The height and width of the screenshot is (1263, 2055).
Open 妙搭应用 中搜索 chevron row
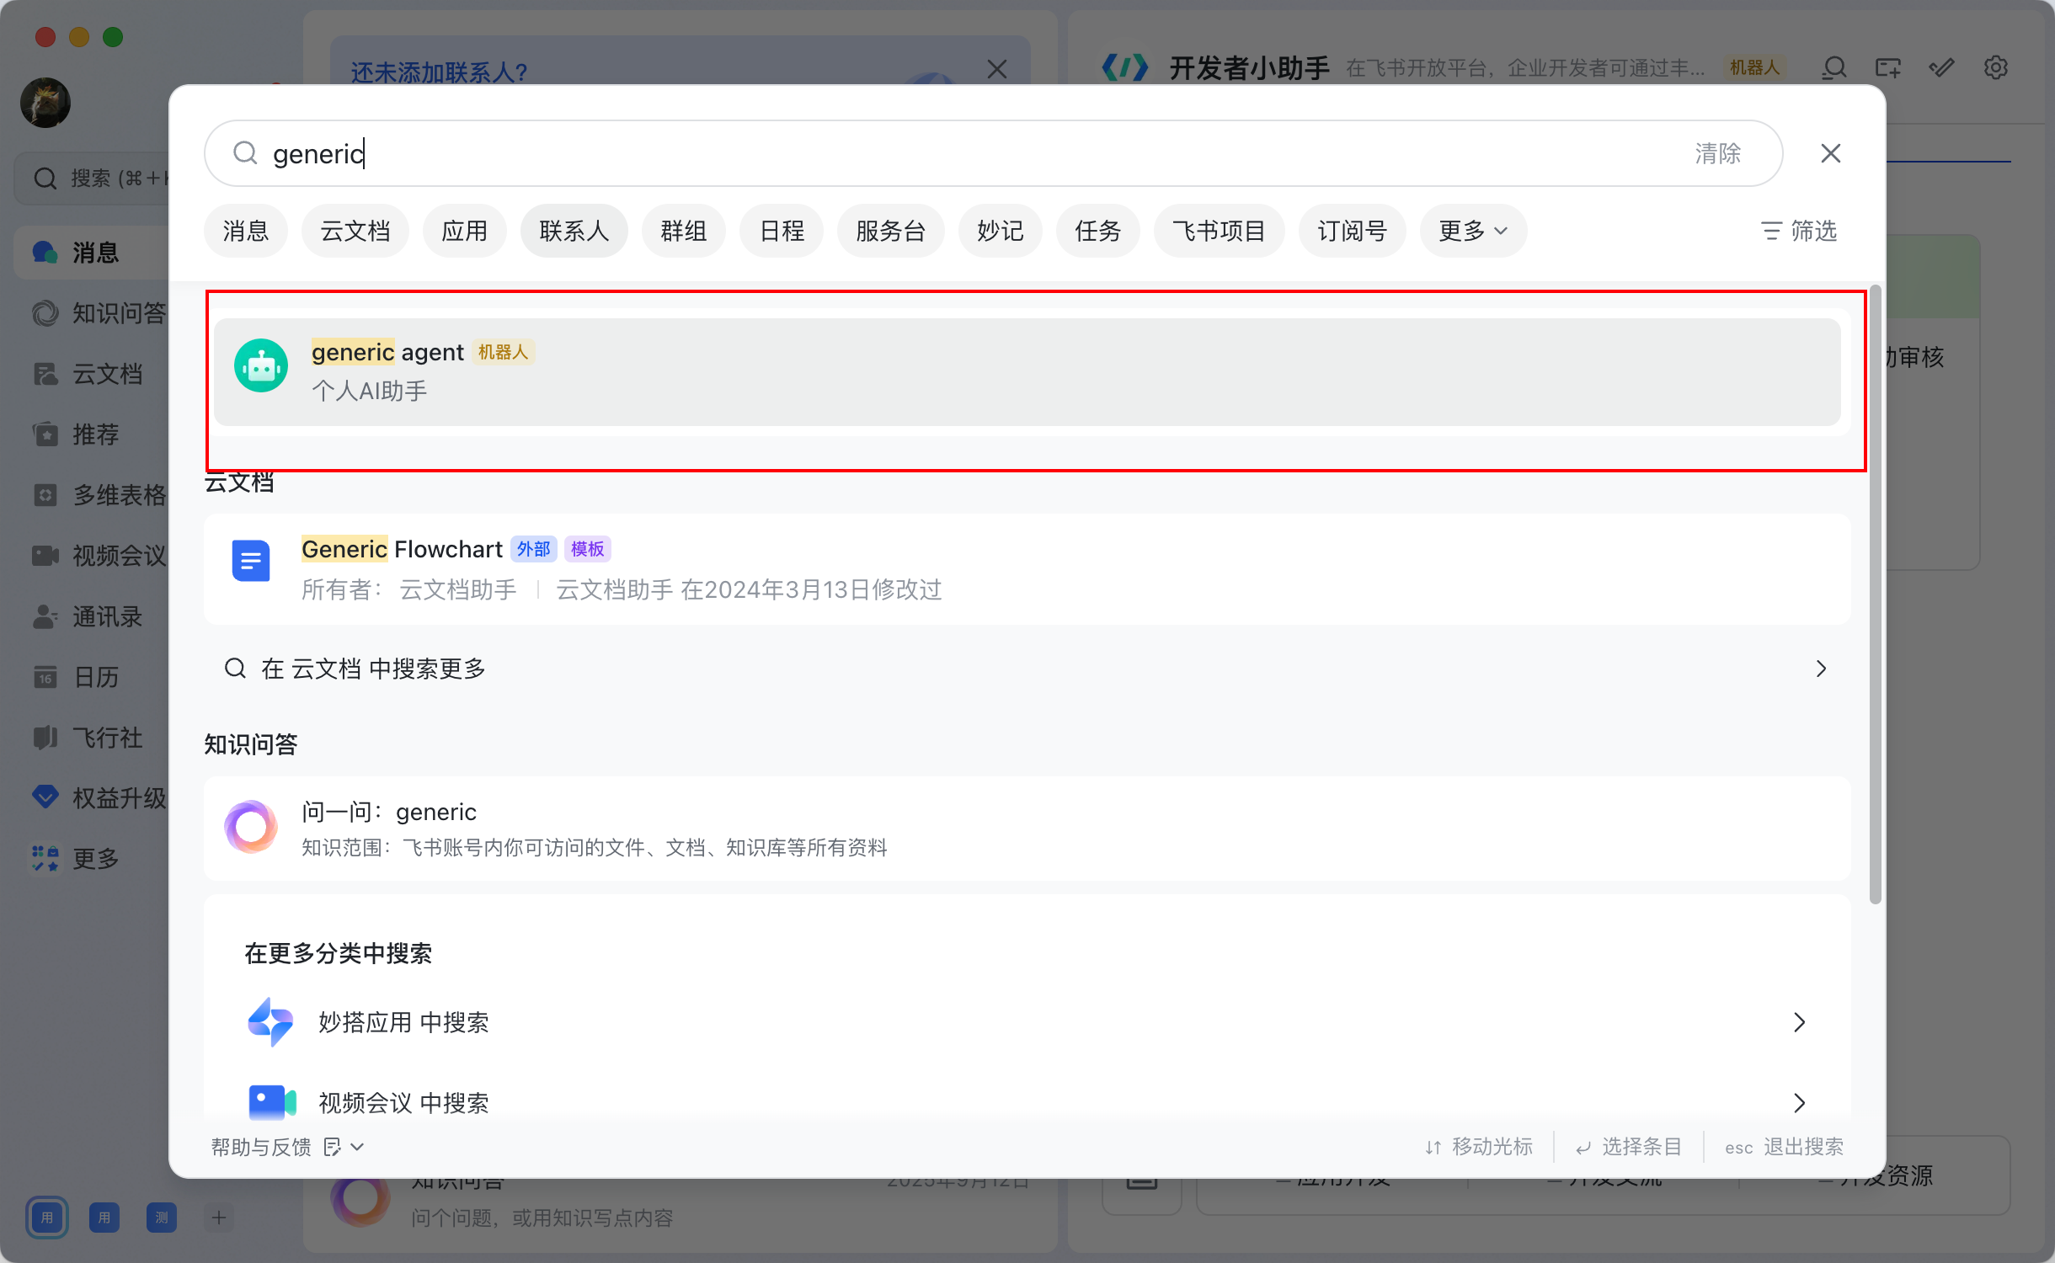coord(1799,1022)
